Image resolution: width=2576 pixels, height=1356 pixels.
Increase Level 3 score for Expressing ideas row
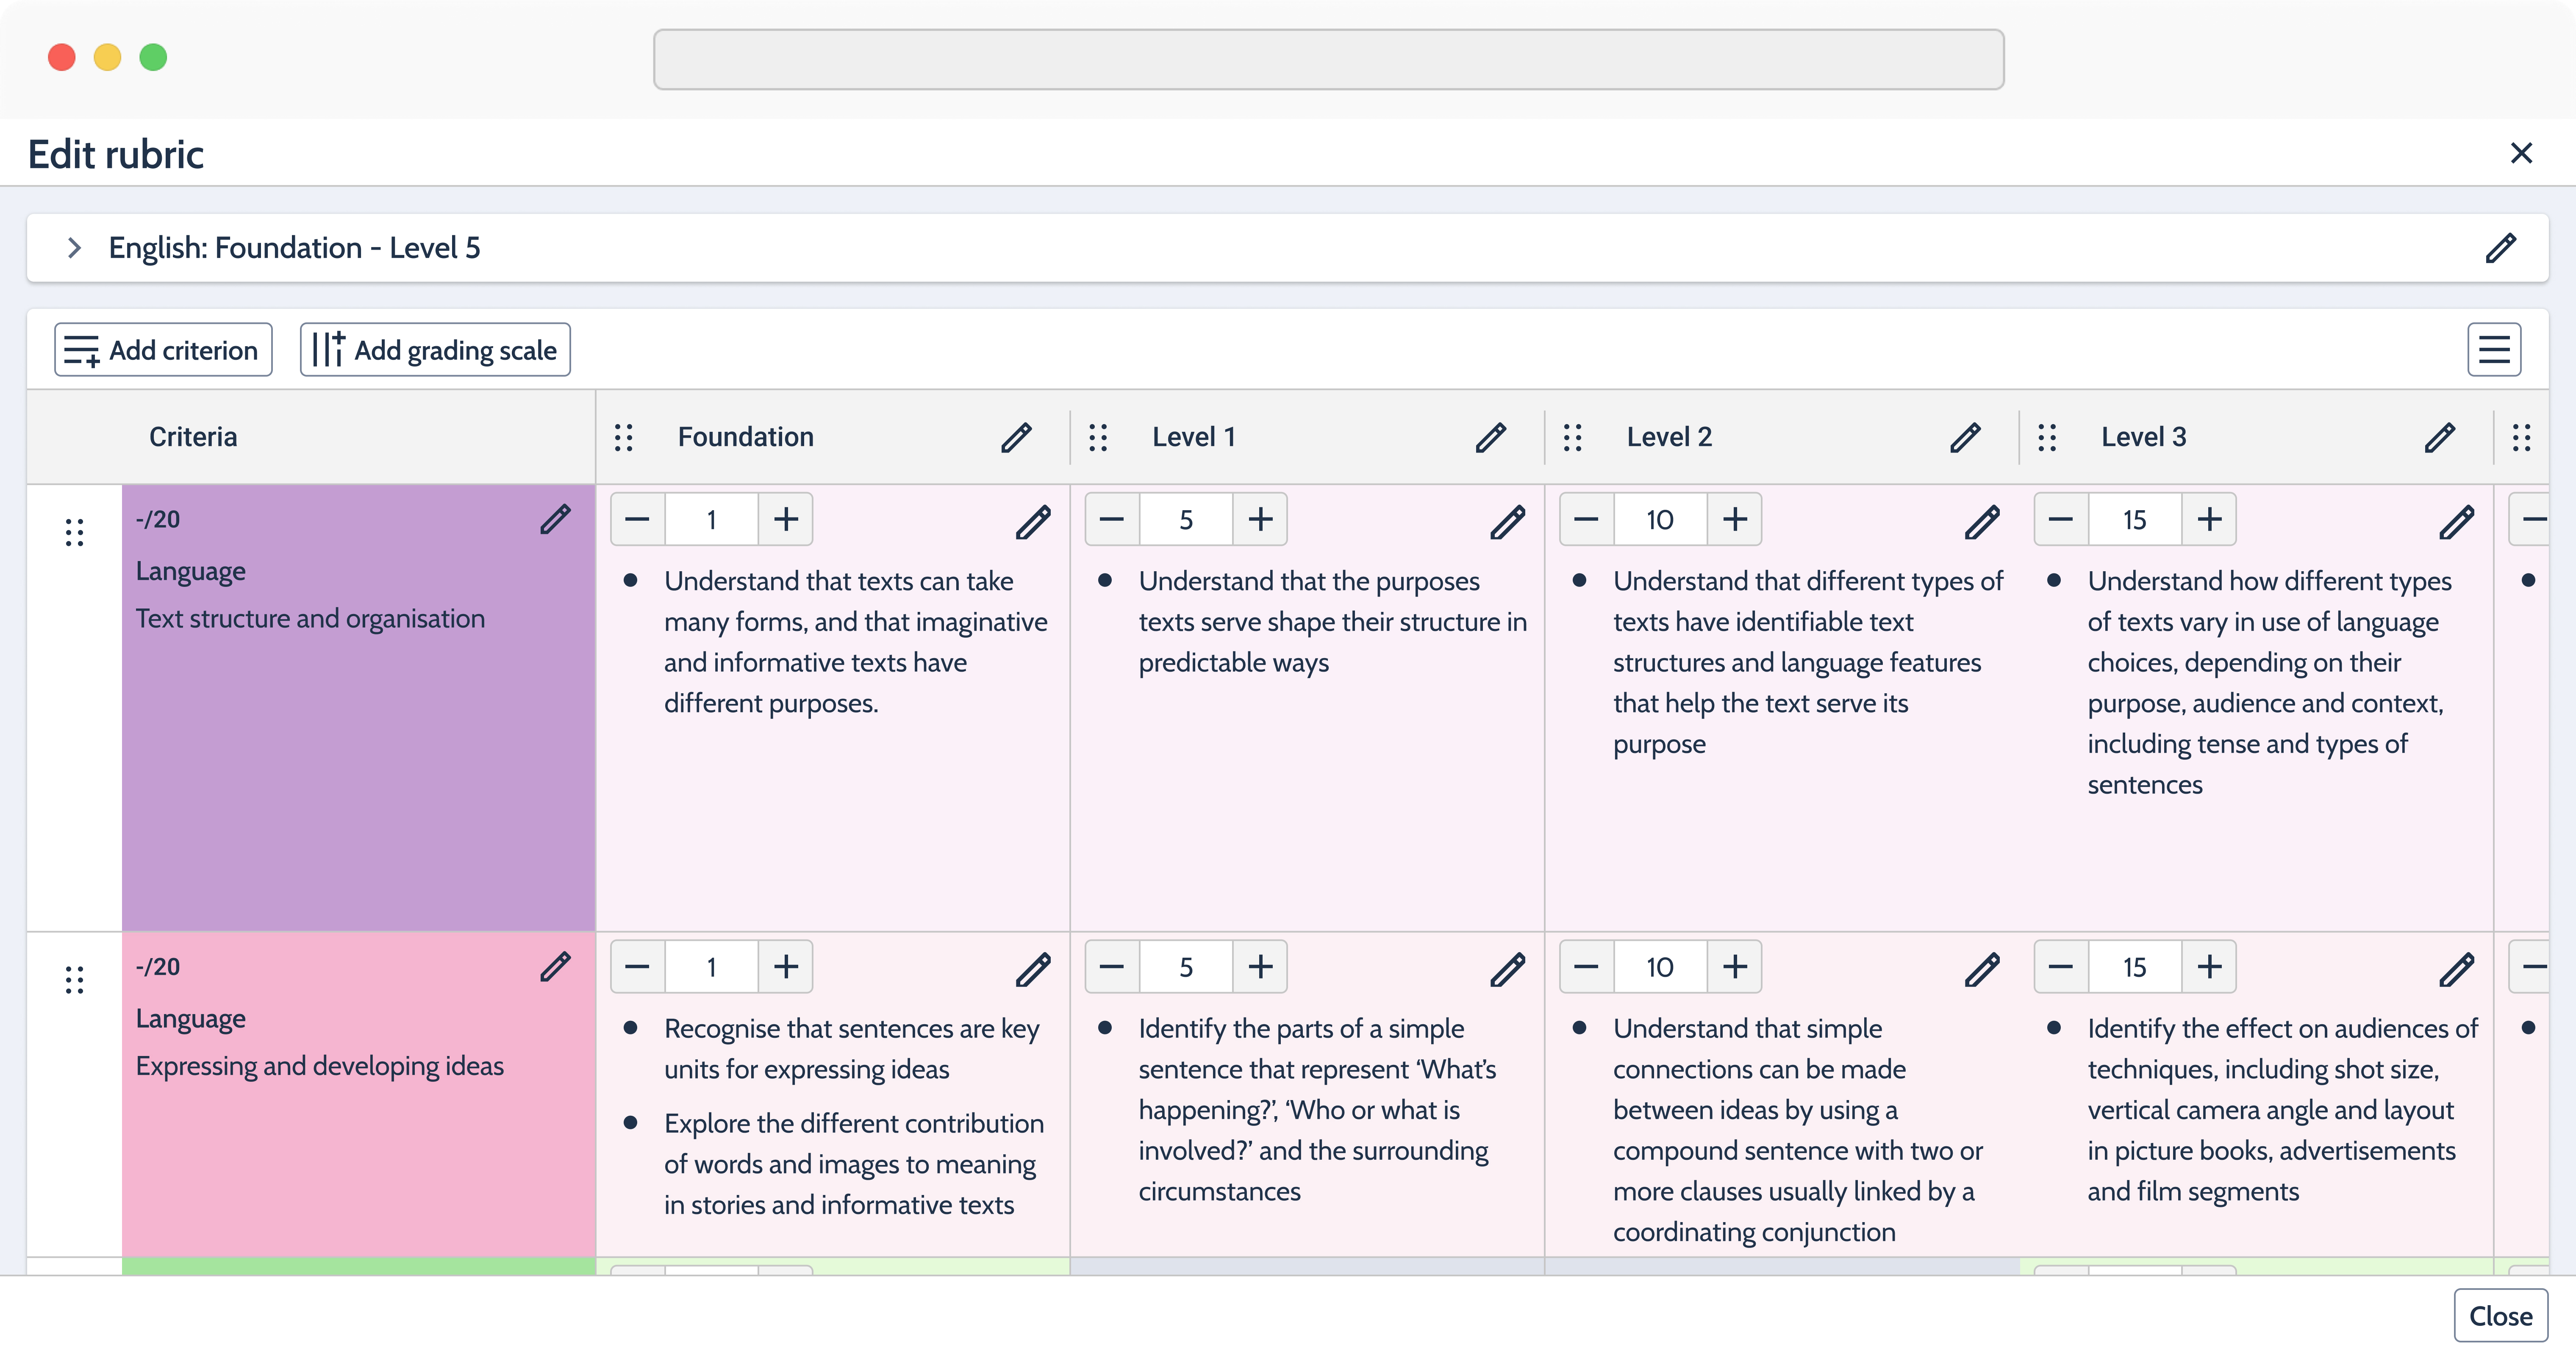(2209, 966)
